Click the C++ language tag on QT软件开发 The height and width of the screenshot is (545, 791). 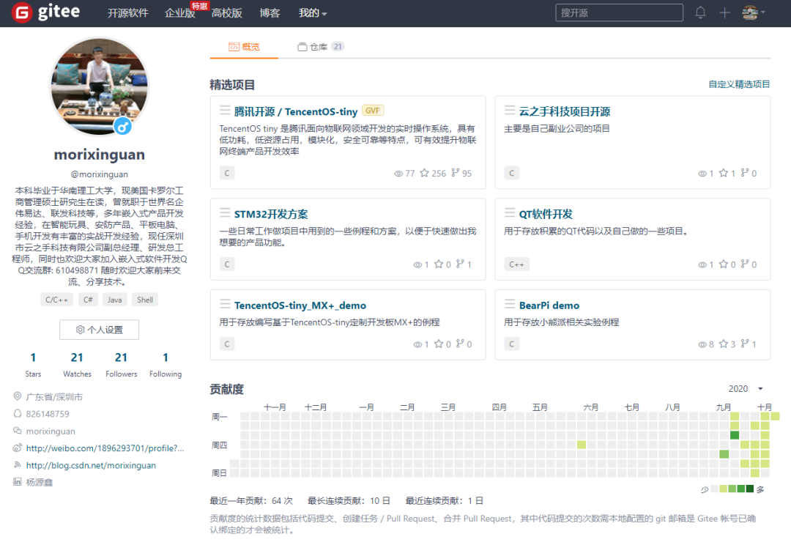[516, 264]
